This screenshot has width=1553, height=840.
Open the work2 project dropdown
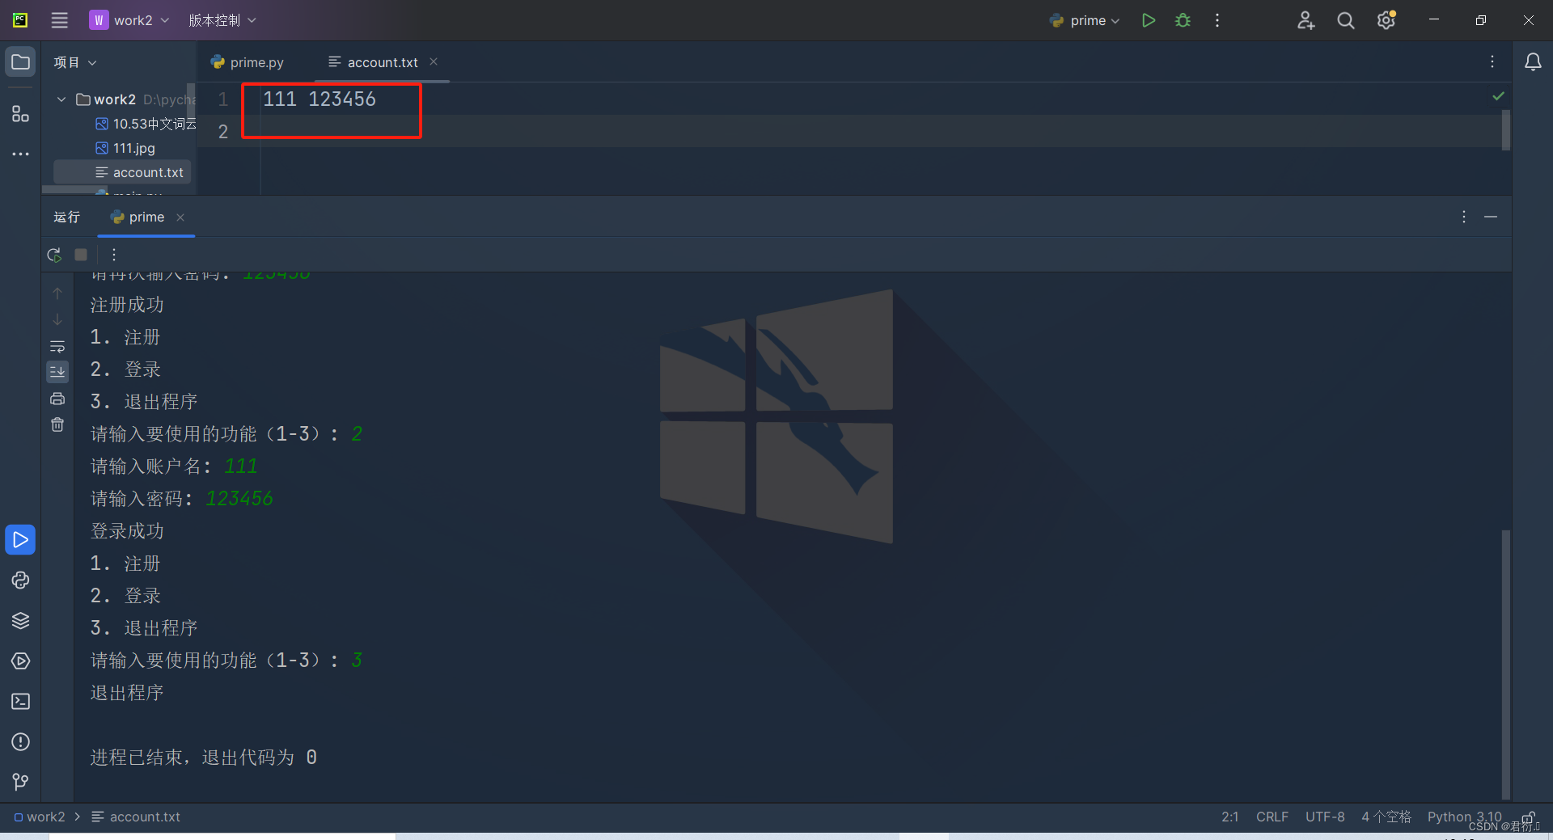130,20
